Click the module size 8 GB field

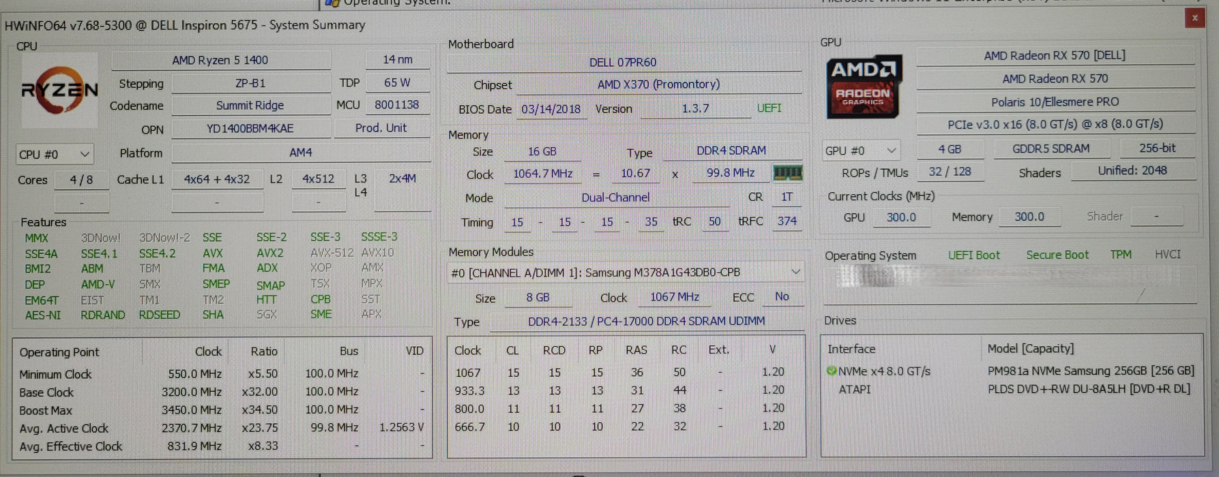point(538,298)
